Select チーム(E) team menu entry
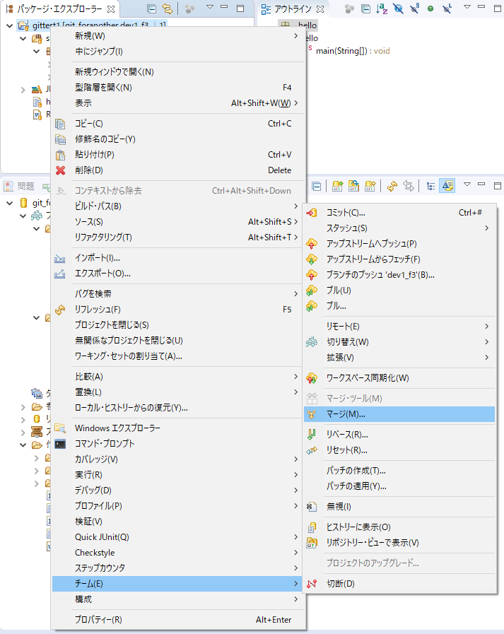The width and height of the screenshot is (504, 634). [178, 584]
